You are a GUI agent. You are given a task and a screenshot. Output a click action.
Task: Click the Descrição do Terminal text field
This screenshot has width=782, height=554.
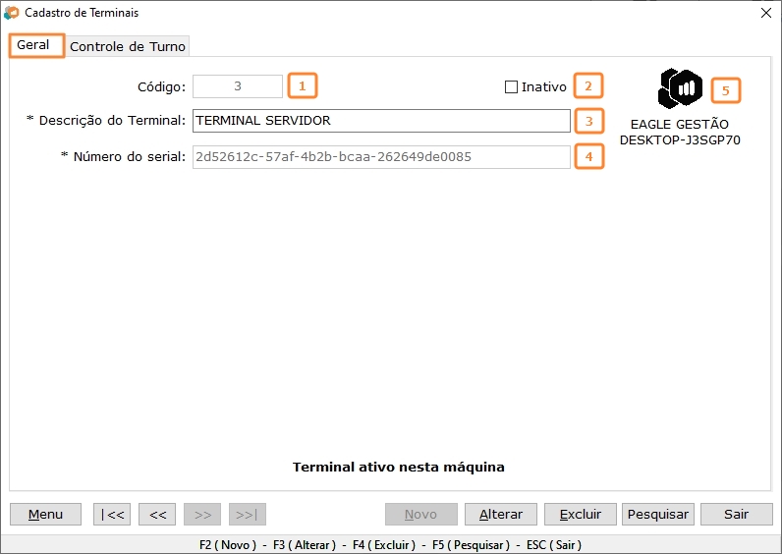click(381, 121)
